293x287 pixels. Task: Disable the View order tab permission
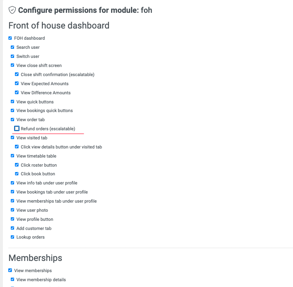tap(12, 120)
